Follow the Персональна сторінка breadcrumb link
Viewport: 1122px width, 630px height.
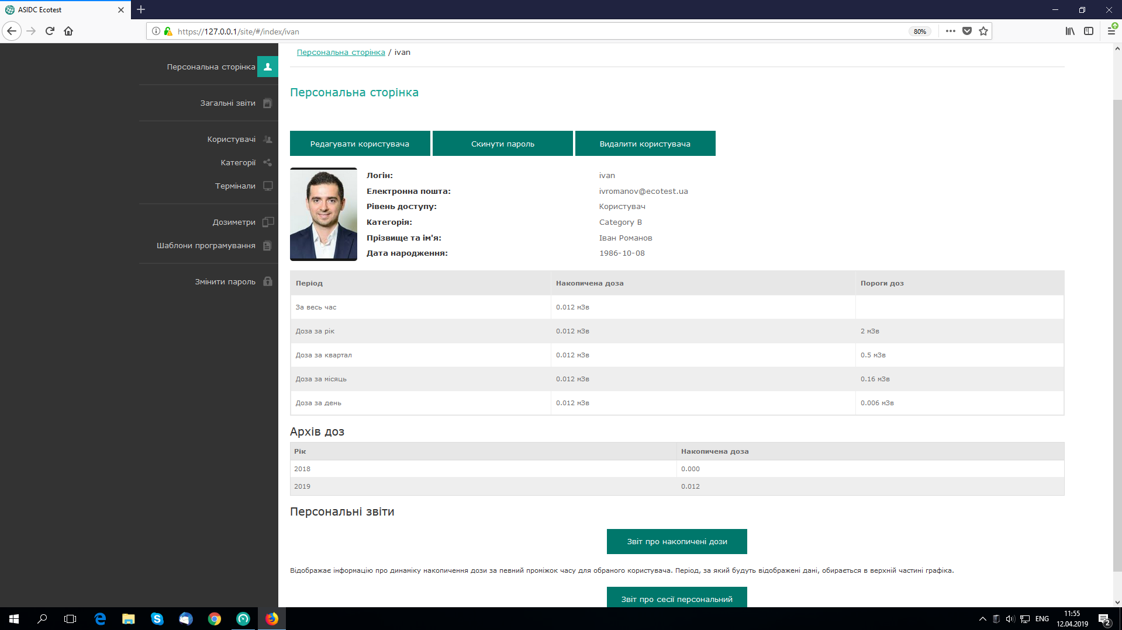341,53
